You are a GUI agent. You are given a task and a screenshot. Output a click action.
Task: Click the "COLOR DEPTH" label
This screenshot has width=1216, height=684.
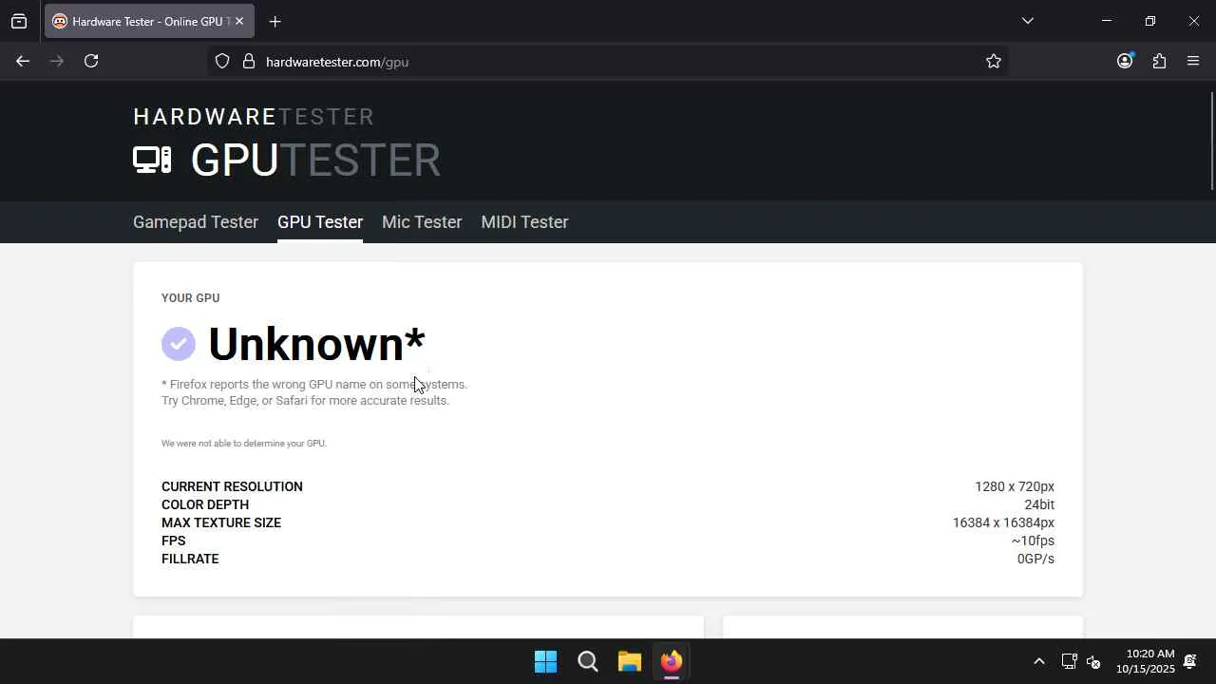(x=205, y=504)
